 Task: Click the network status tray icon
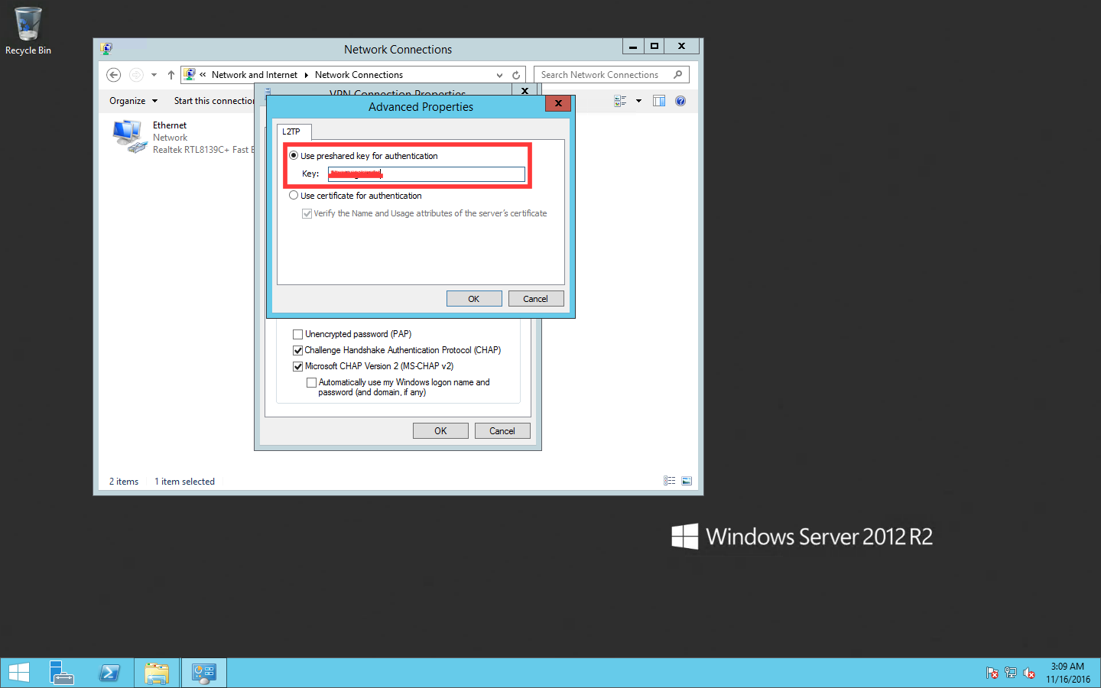(1011, 673)
